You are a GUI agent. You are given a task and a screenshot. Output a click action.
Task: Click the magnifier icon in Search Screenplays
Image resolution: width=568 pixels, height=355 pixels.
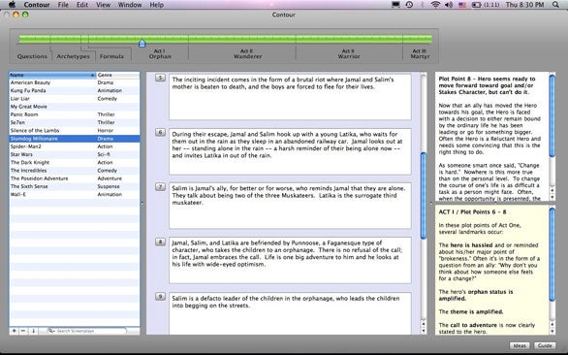(x=51, y=331)
